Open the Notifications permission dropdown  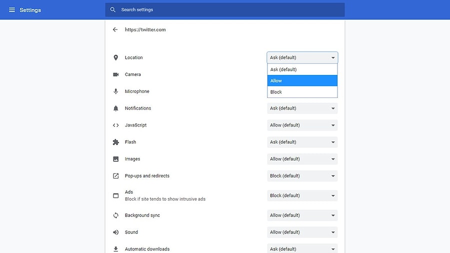(x=302, y=108)
